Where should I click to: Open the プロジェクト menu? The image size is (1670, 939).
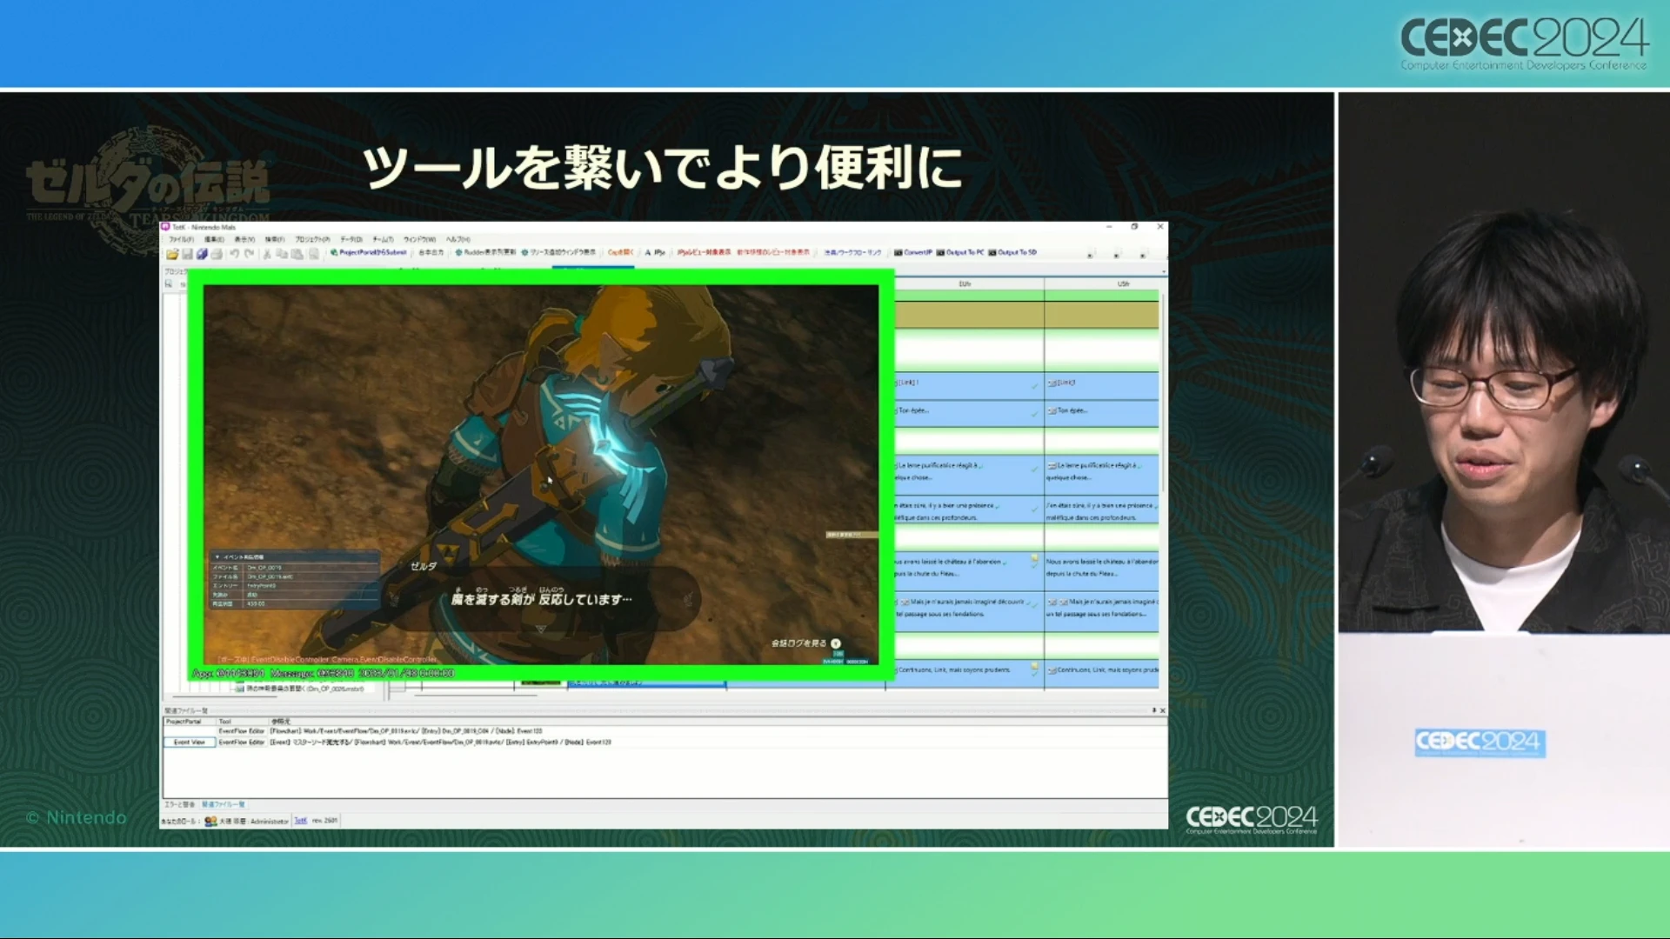(x=312, y=239)
